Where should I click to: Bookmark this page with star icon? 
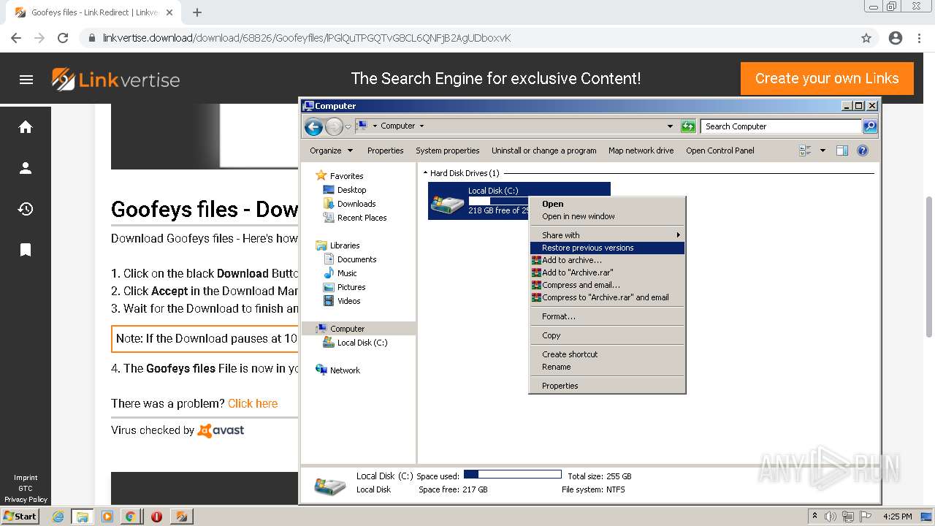(x=866, y=38)
